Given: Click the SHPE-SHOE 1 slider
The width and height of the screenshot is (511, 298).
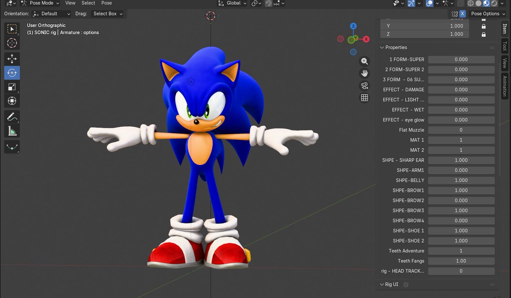Looking at the screenshot, I should 461,231.
